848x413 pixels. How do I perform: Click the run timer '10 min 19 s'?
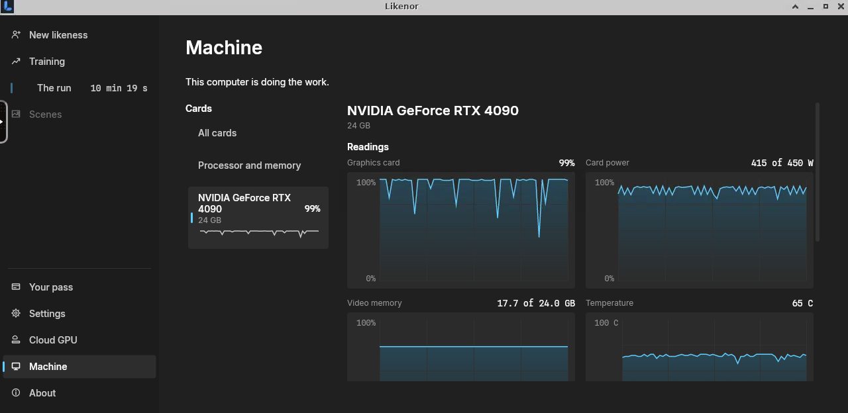pyautogui.click(x=119, y=88)
